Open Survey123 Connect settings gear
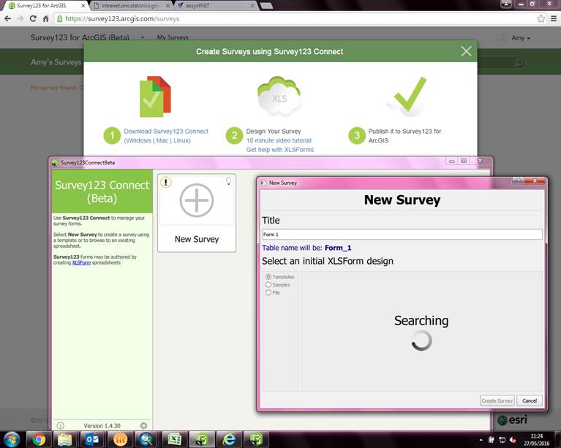Viewport: 561px width, 448px height. click(x=144, y=425)
